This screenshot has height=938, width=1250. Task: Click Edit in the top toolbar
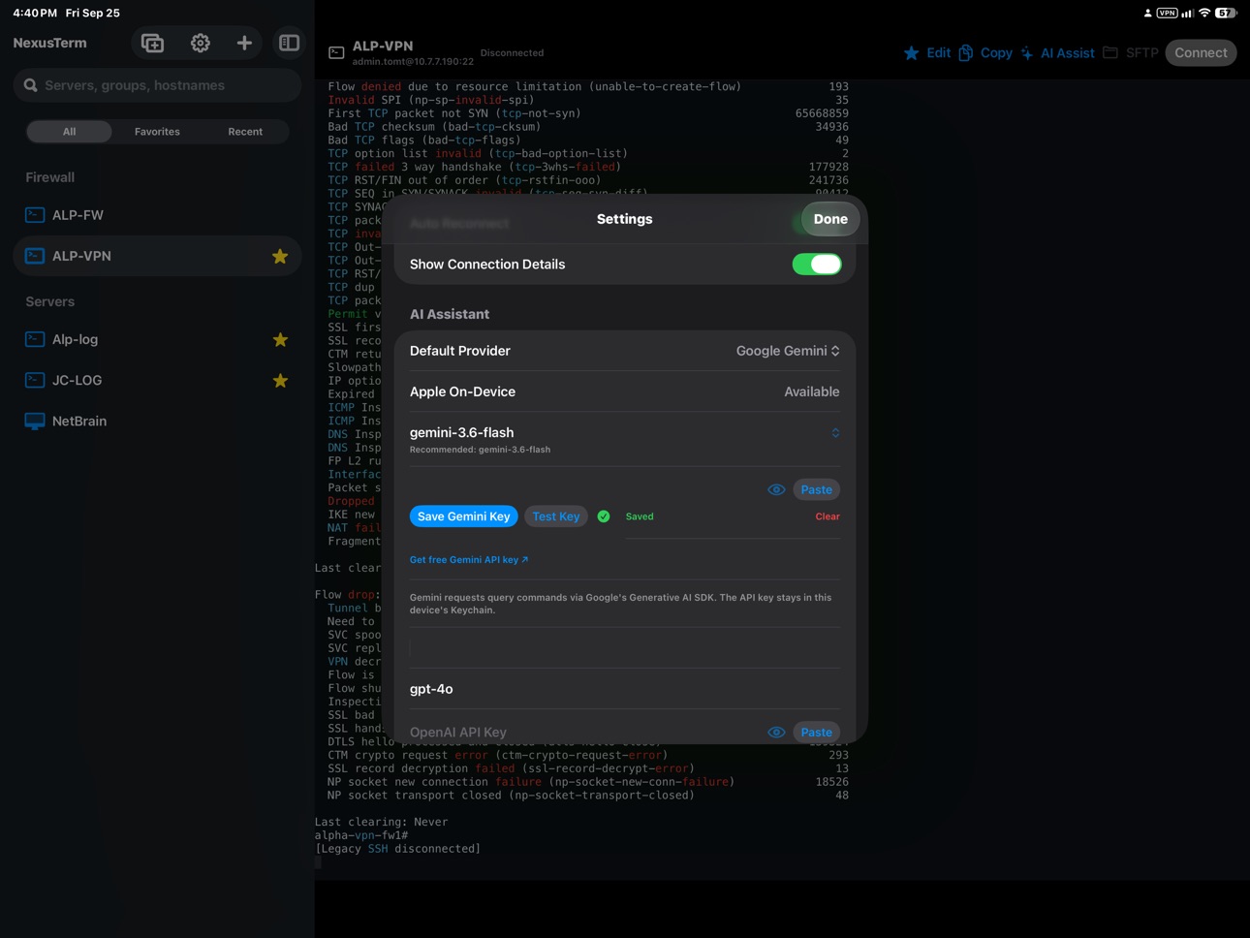[938, 53]
